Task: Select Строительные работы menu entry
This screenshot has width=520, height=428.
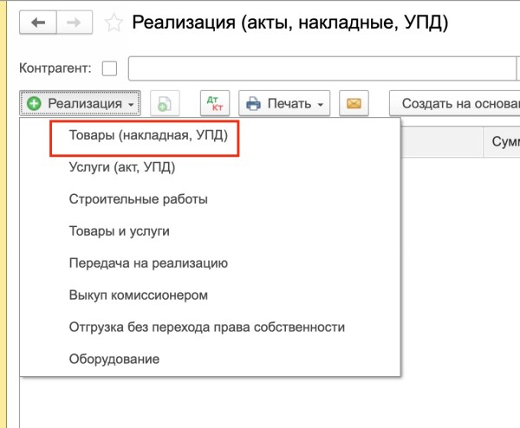Action: pos(138,199)
